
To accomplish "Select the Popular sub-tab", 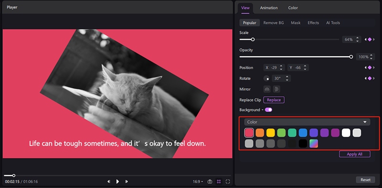I will coord(249,22).
